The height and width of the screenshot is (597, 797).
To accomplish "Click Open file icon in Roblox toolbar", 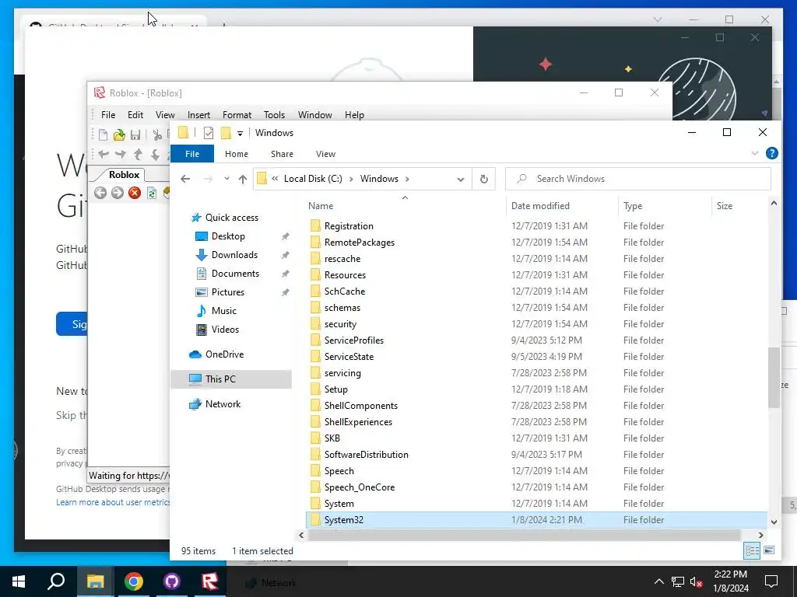I will coord(119,134).
